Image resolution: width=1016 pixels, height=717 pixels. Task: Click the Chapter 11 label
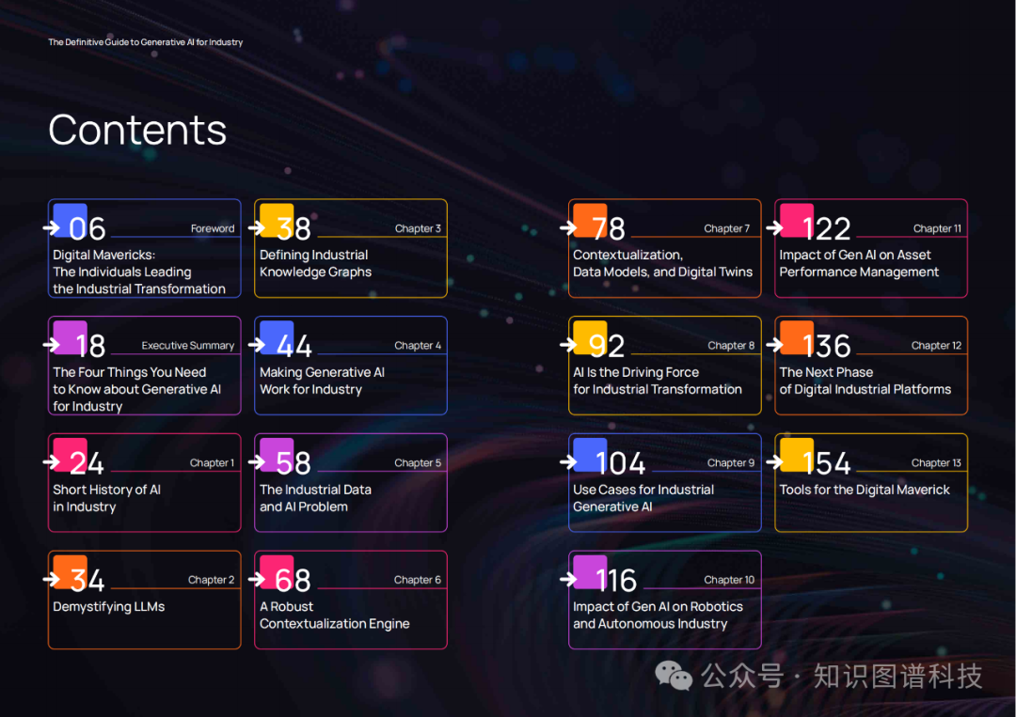tap(938, 228)
